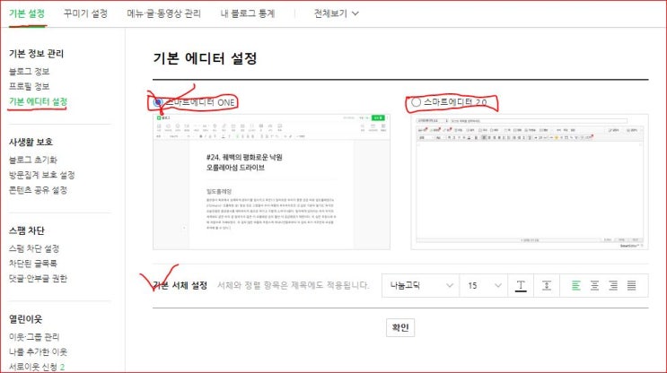Open 스팸 차단 설정 link
Screen dimensions: 667x373
34,248
